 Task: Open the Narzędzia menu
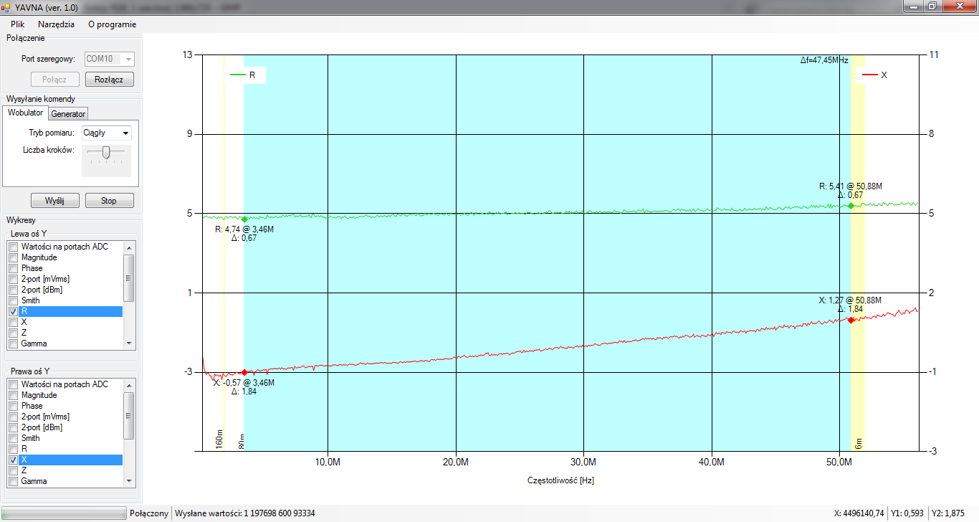pos(56,24)
